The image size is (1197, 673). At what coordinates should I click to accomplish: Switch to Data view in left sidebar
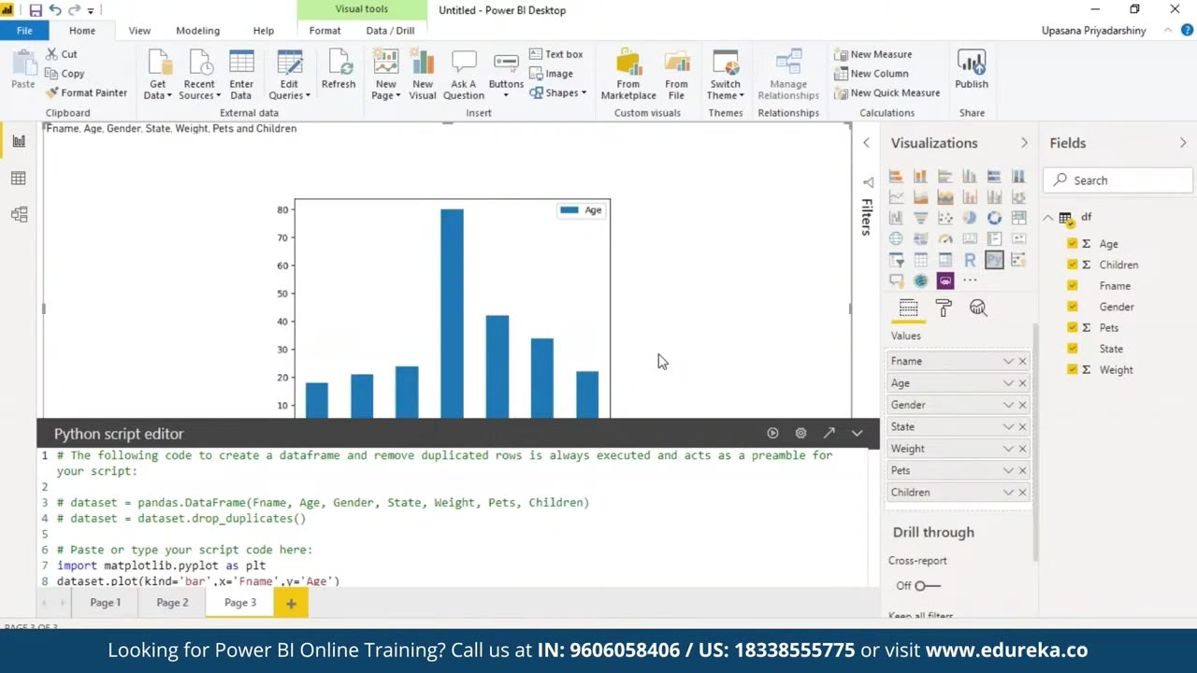tap(19, 178)
